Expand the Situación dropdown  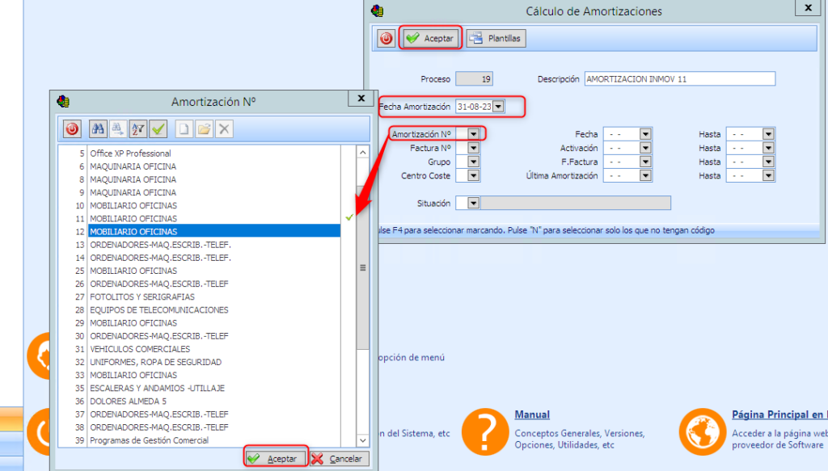(x=473, y=204)
